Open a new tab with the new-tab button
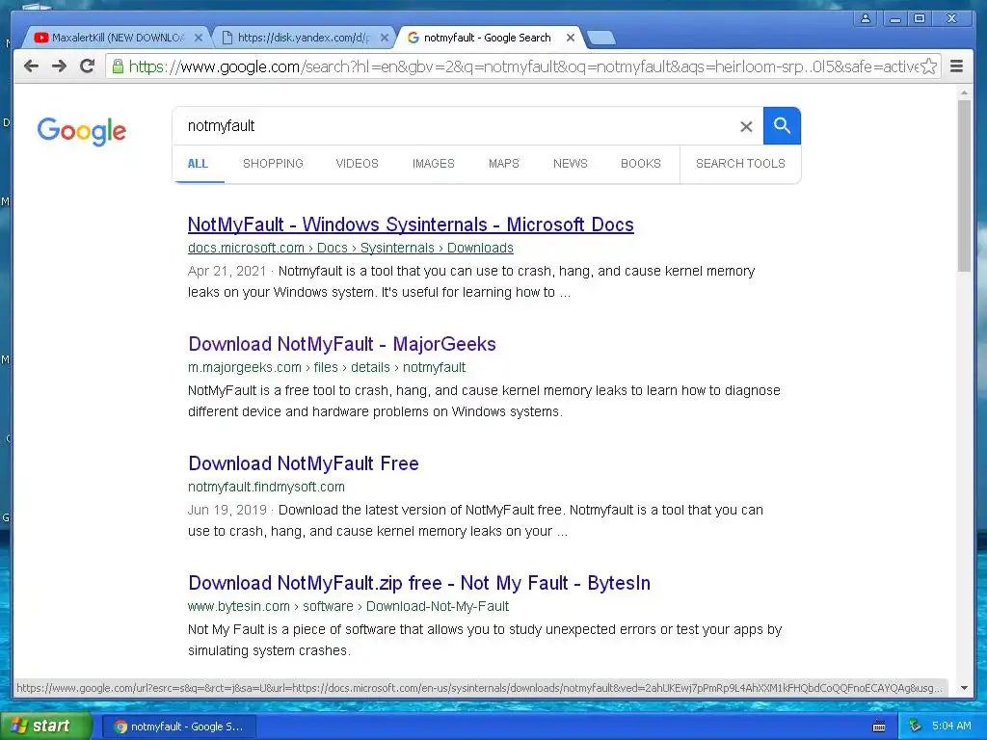 [601, 39]
